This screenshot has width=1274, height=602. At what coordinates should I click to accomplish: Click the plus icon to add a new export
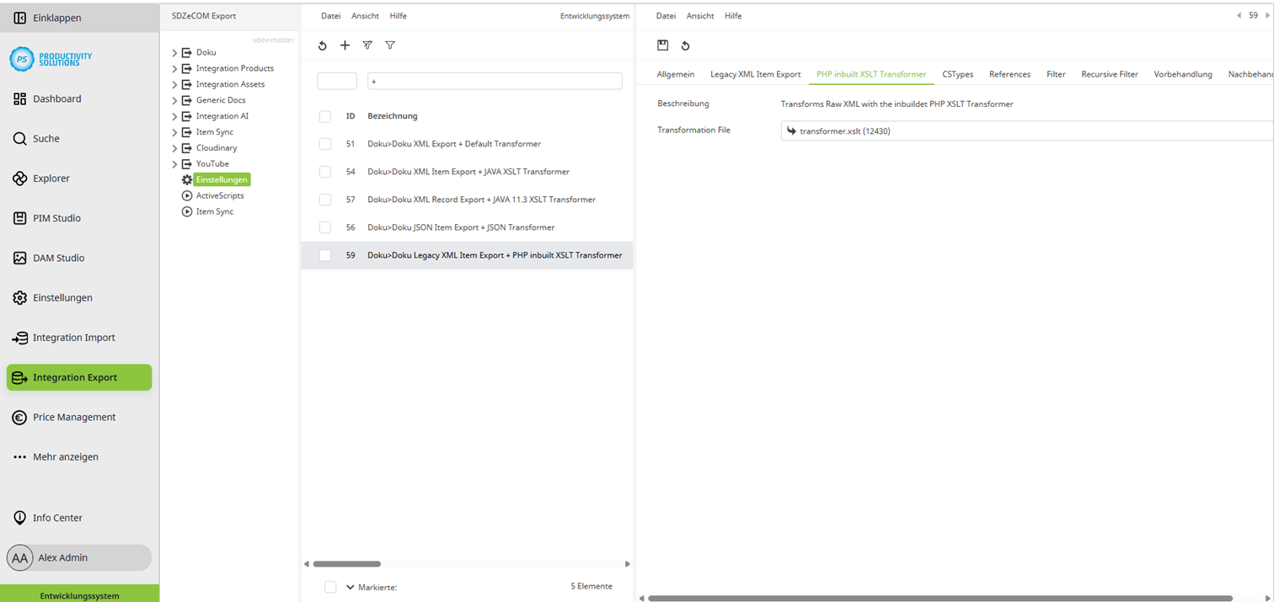[345, 45]
